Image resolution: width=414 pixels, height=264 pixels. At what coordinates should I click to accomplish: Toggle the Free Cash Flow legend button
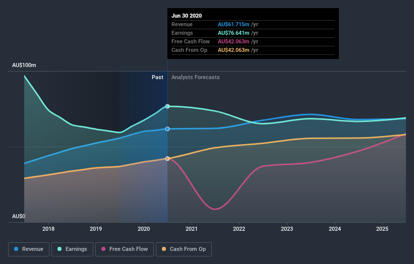125,249
